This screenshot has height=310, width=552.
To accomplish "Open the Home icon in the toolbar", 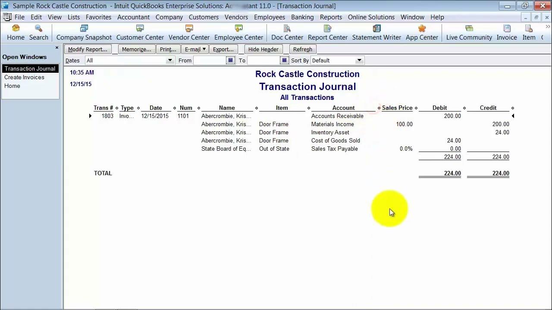I will coord(16,33).
